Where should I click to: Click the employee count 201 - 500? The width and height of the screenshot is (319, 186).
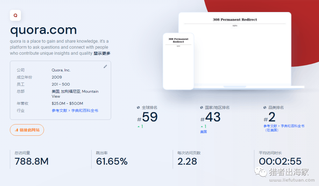click(x=61, y=84)
